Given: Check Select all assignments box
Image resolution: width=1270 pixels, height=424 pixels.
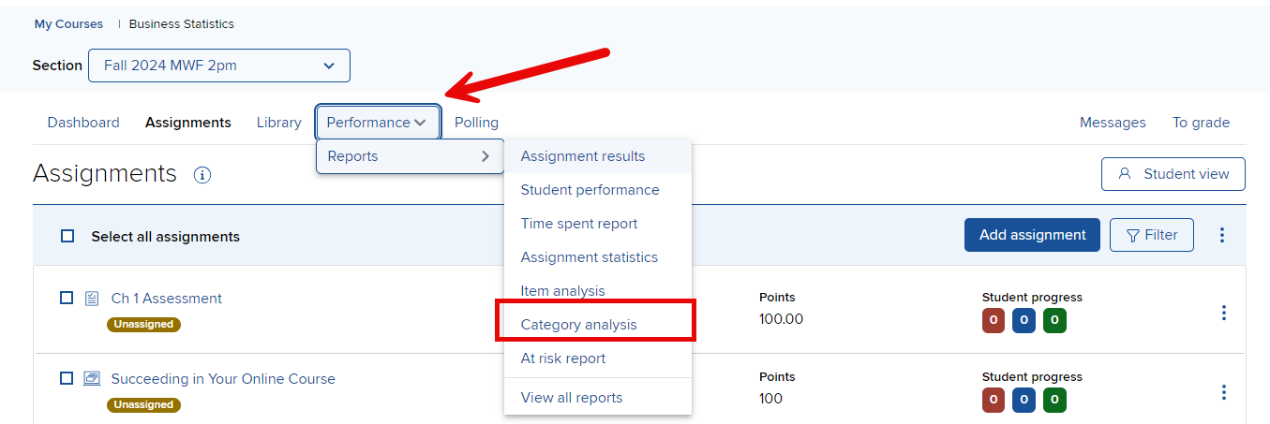Looking at the screenshot, I should click(67, 237).
